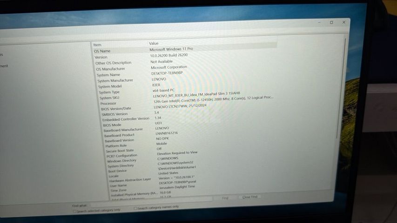The image size is (397, 223).
Task: Select the 'Embedded Controller Version' row
Action: click(126, 119)
